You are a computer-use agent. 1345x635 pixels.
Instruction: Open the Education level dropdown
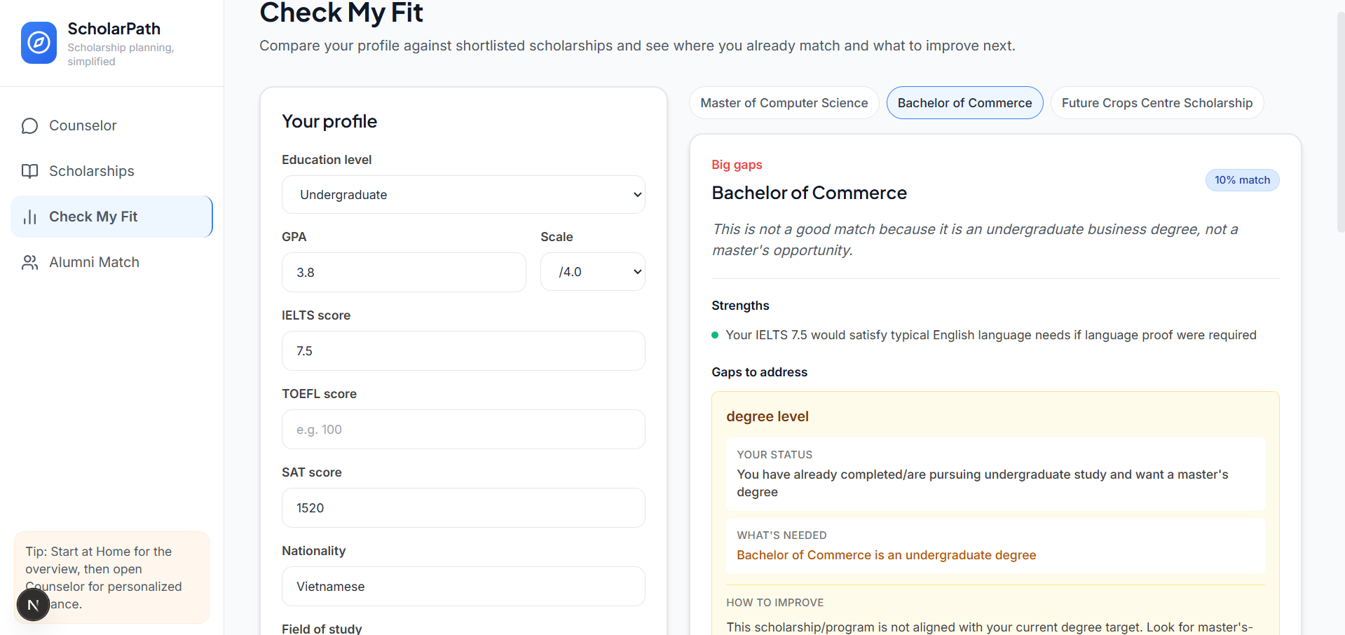463,195
